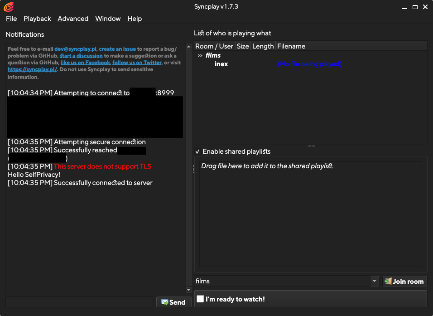
Task: Click the 'Hello SelfPrivacy!' message
Action: (34, 175)
